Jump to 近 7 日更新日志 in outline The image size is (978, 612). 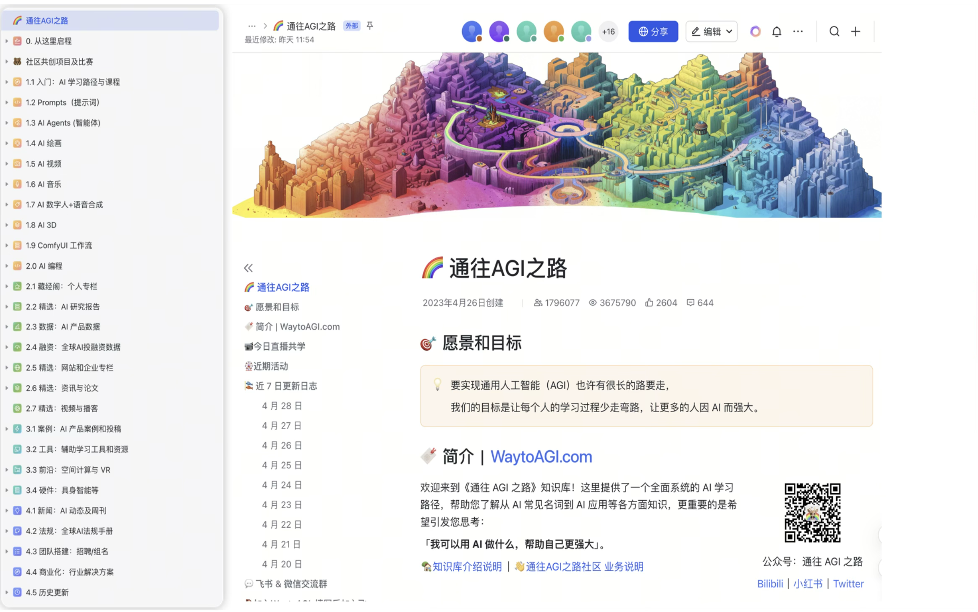point(281,386)
